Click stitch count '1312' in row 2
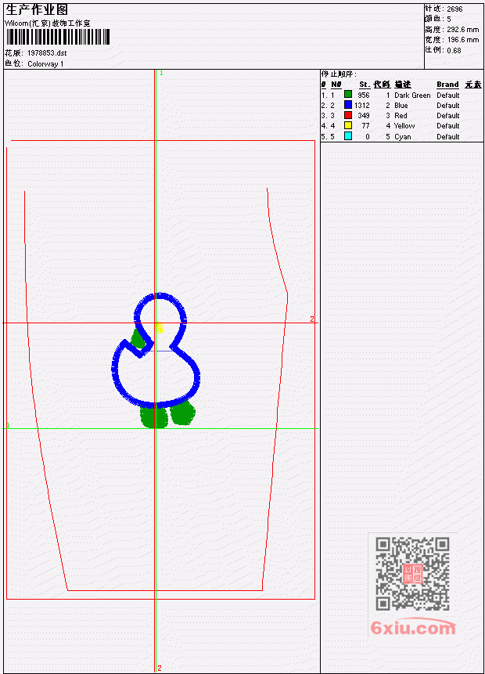The width and height of the screenshot is (485, 674). click(x=361, y=106)
